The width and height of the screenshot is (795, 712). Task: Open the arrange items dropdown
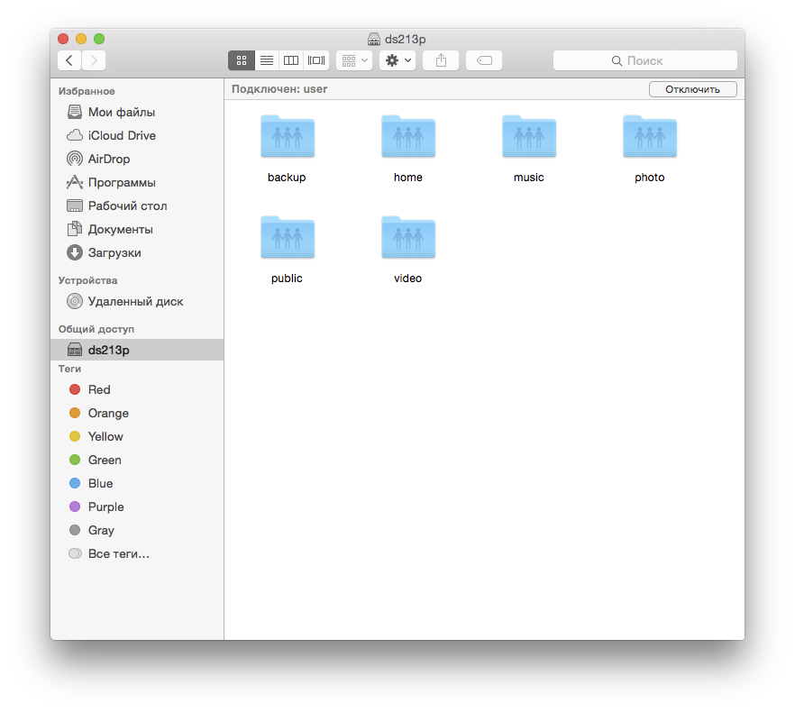coord(354,60)
